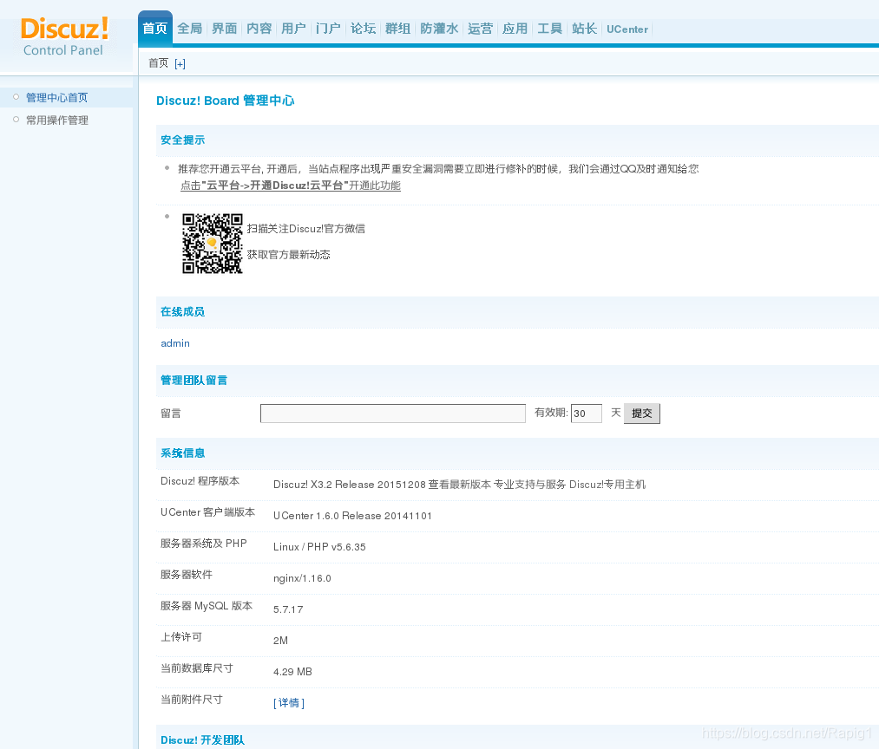This screenshot has width=879, height=749.
Task: Click the 2M upload limit value
Action: tap(280, 641)
